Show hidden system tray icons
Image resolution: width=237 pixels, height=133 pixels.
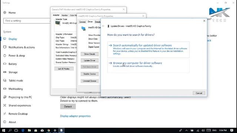click(x=186, y=130)
